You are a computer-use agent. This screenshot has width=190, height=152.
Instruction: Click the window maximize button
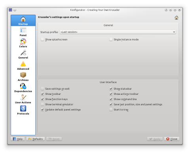tap(175, 10)
